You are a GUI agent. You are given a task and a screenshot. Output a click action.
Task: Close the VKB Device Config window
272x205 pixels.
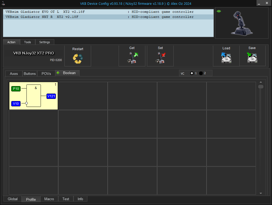click(267, 3)
